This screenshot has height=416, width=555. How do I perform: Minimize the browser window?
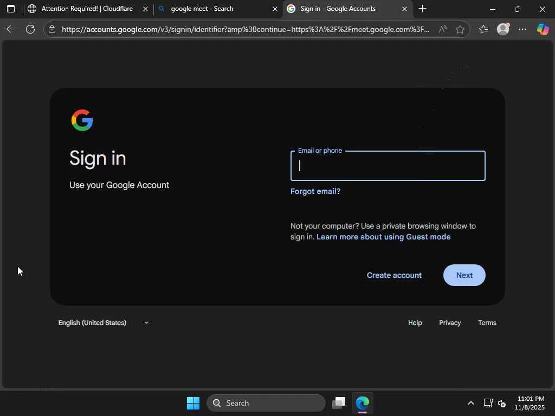(492, 9)
